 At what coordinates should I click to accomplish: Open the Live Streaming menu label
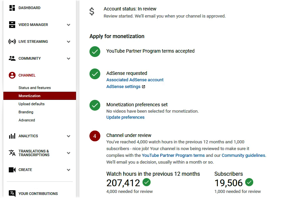click(x=33, y=41)
